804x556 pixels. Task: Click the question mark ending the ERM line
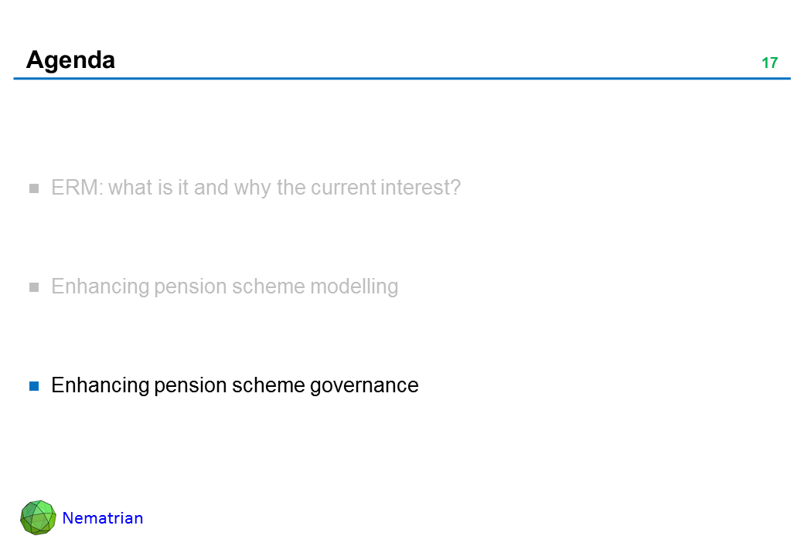click(455, 188)
